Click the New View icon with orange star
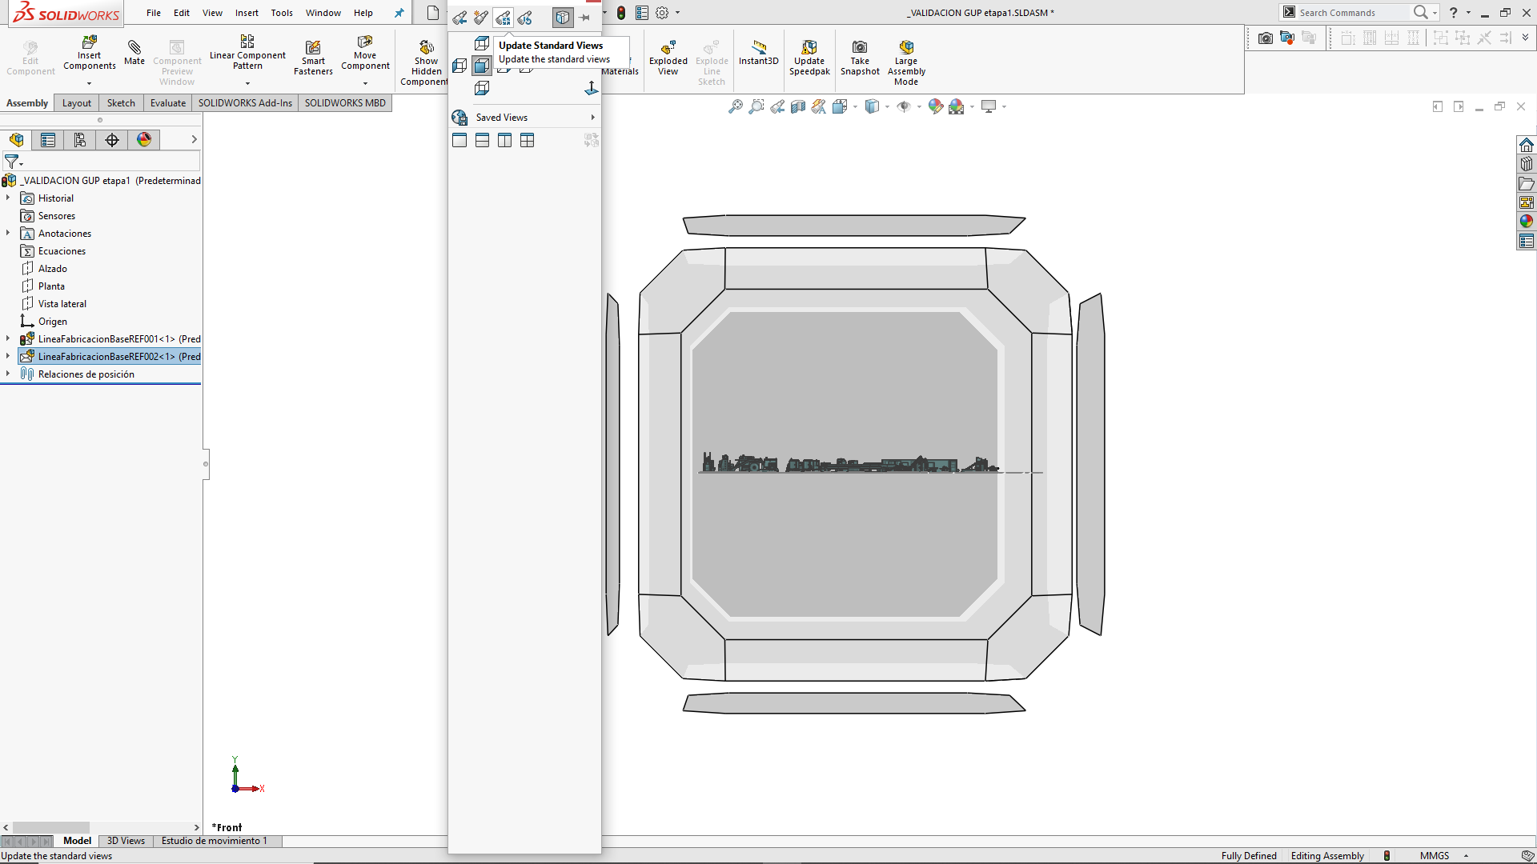Image resolution: width=1537 pixels, height=864 pixels. click(481, 18)
